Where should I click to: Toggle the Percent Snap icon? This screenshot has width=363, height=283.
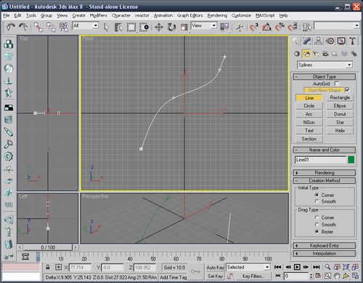280,27
